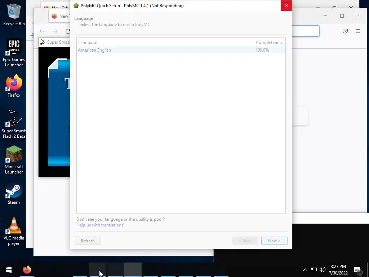Open the Recycle Bin desktop icon
The image size is (369, 277).
click(14, 14)
